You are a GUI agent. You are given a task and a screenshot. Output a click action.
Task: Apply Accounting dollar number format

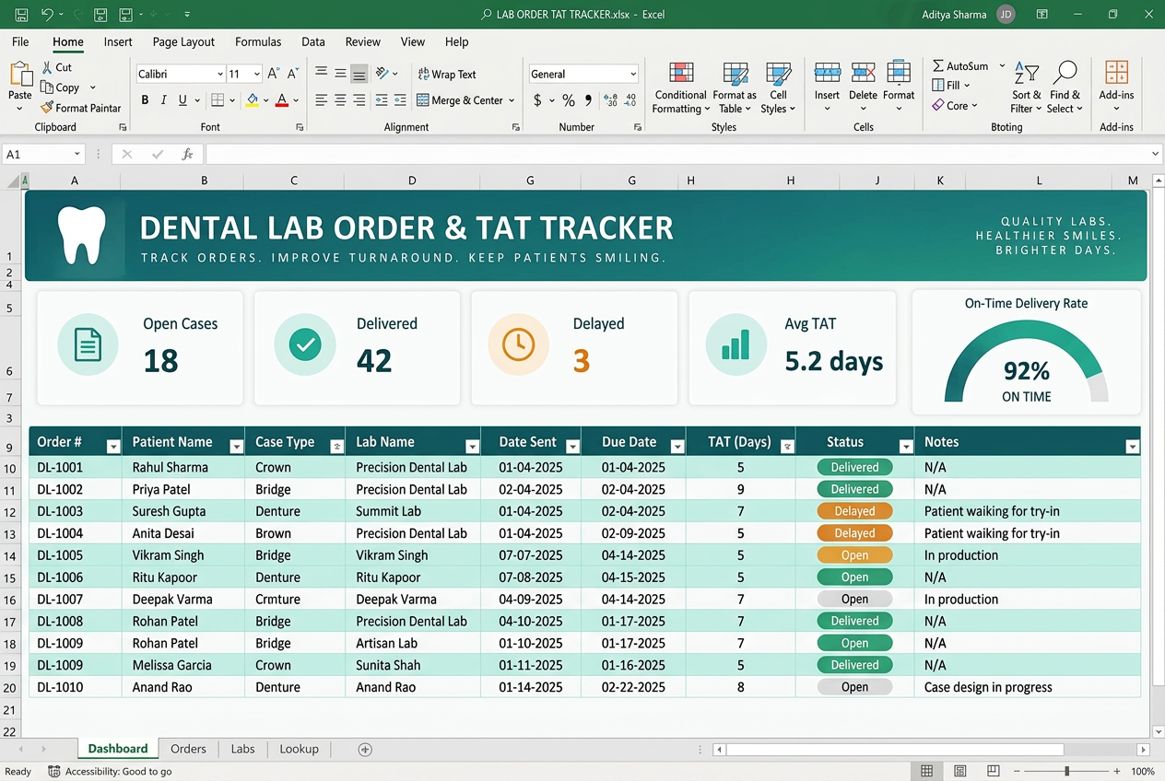click(x=537, y=100)
